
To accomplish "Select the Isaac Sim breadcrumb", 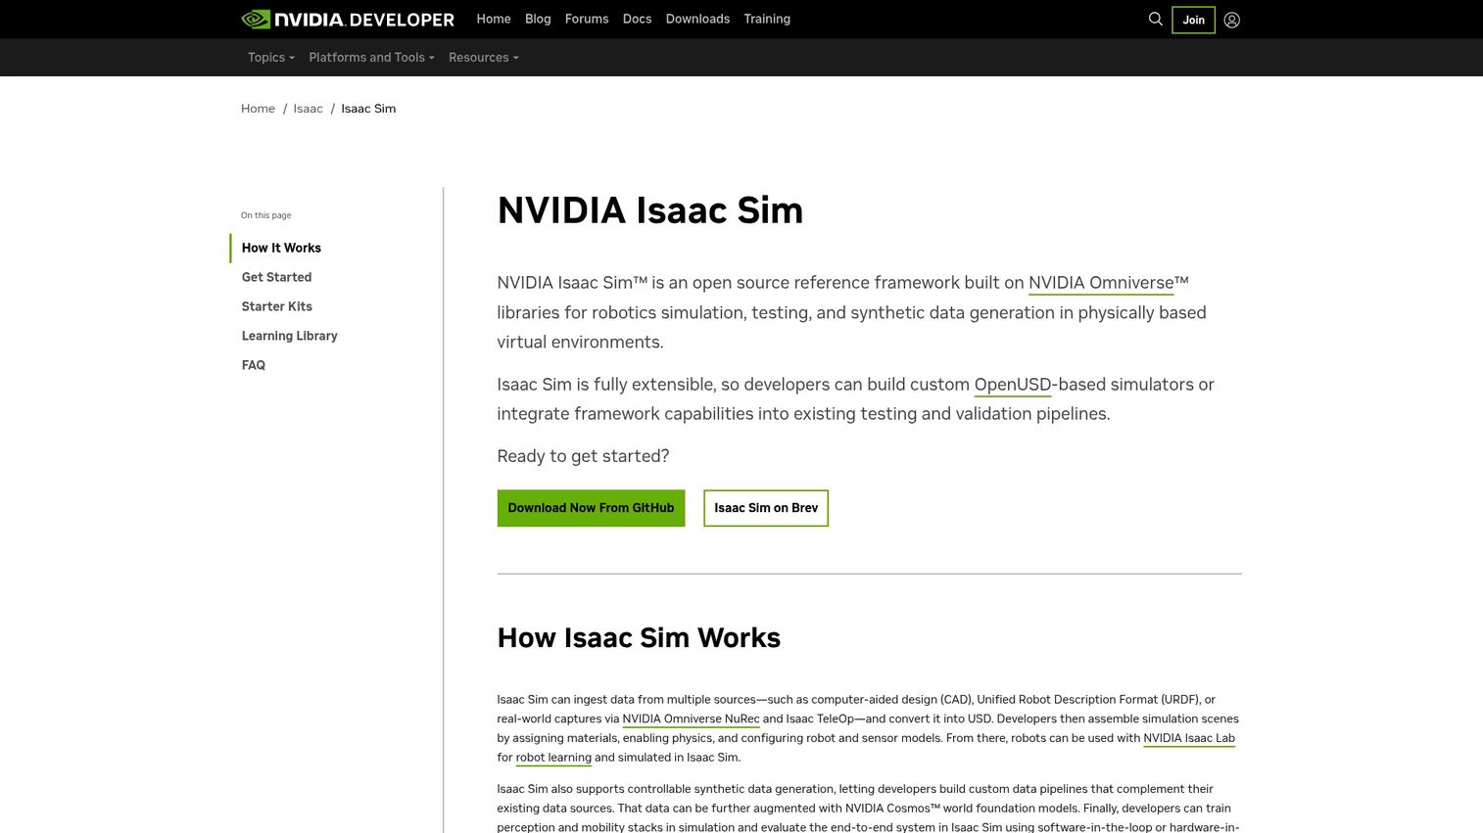I will pyautogui.click(x=368, y=109).
